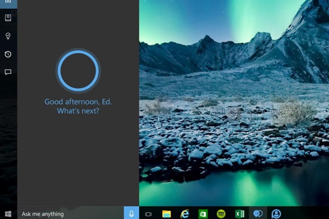This screenshot has width=329, height=219.
Task: Open Cortana's Notebook
Action: click(x=8, y=18)
